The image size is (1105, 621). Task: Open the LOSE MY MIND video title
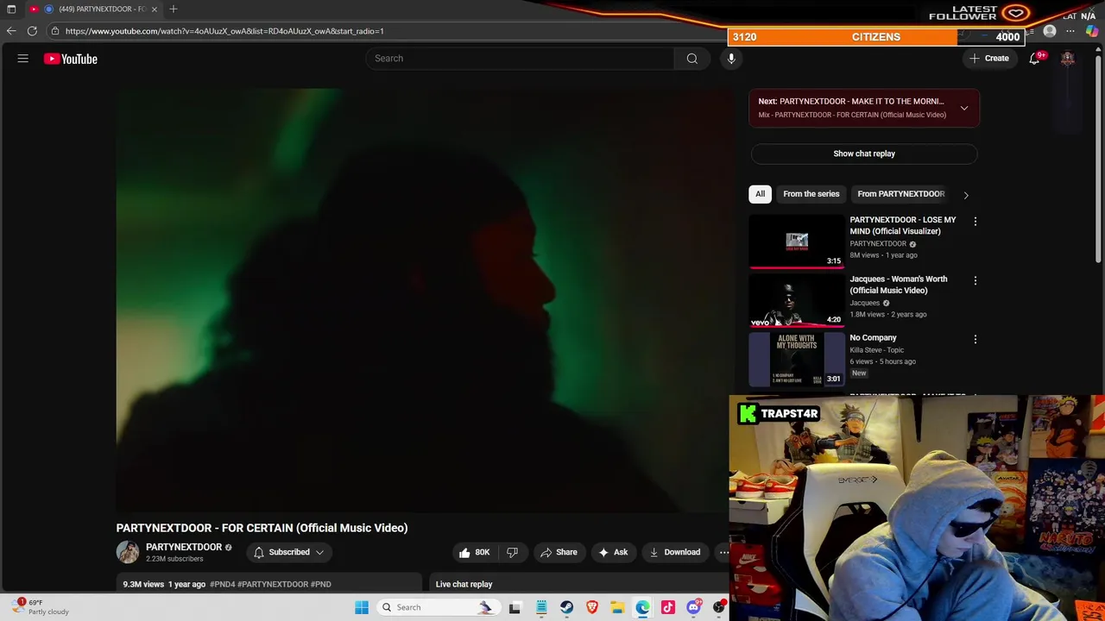pyautogui.click(x=903, y=225)
